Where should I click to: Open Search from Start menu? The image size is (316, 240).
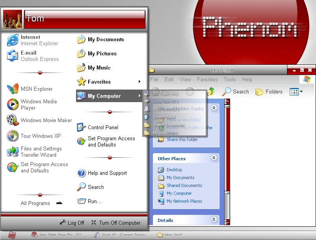(x=91, y=187)
